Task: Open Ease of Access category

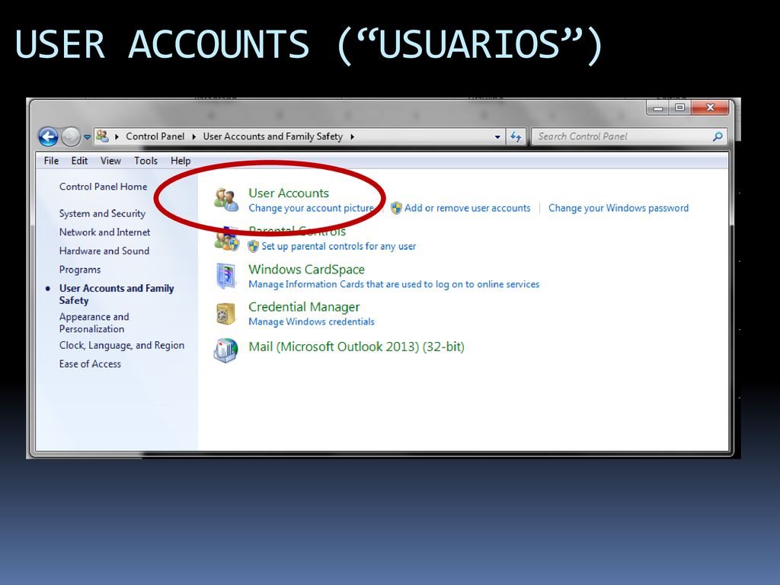Action: tap(90, 364)
